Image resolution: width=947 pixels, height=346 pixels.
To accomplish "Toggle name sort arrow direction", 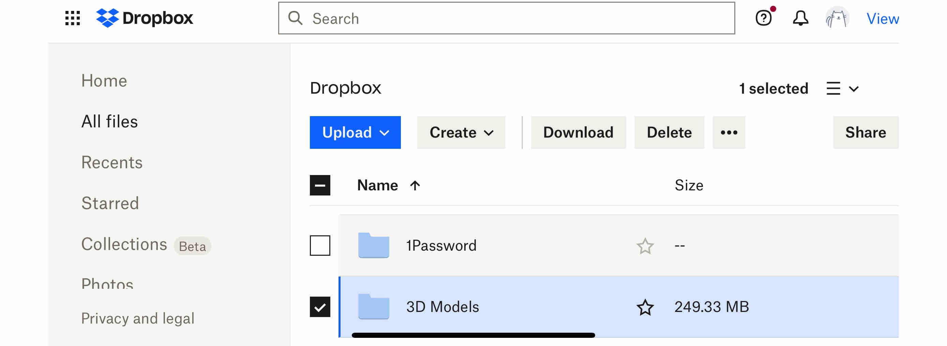I will [x=415, y=185].
